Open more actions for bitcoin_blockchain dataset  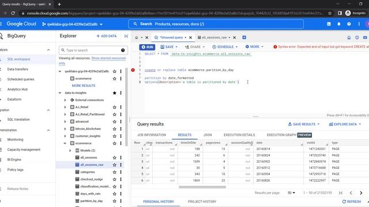coord(121,129)
